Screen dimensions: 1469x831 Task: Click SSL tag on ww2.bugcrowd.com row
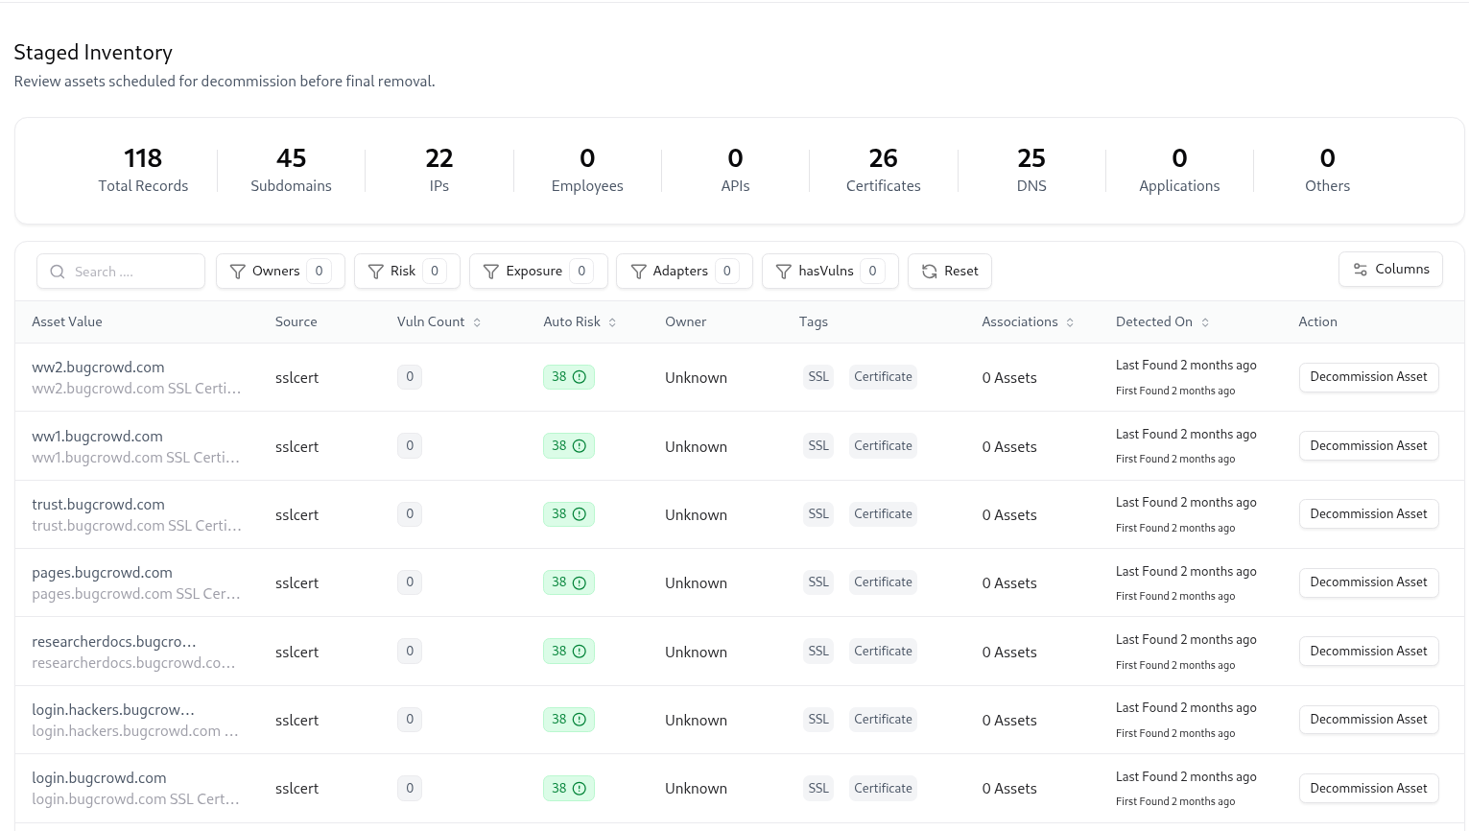818,377
